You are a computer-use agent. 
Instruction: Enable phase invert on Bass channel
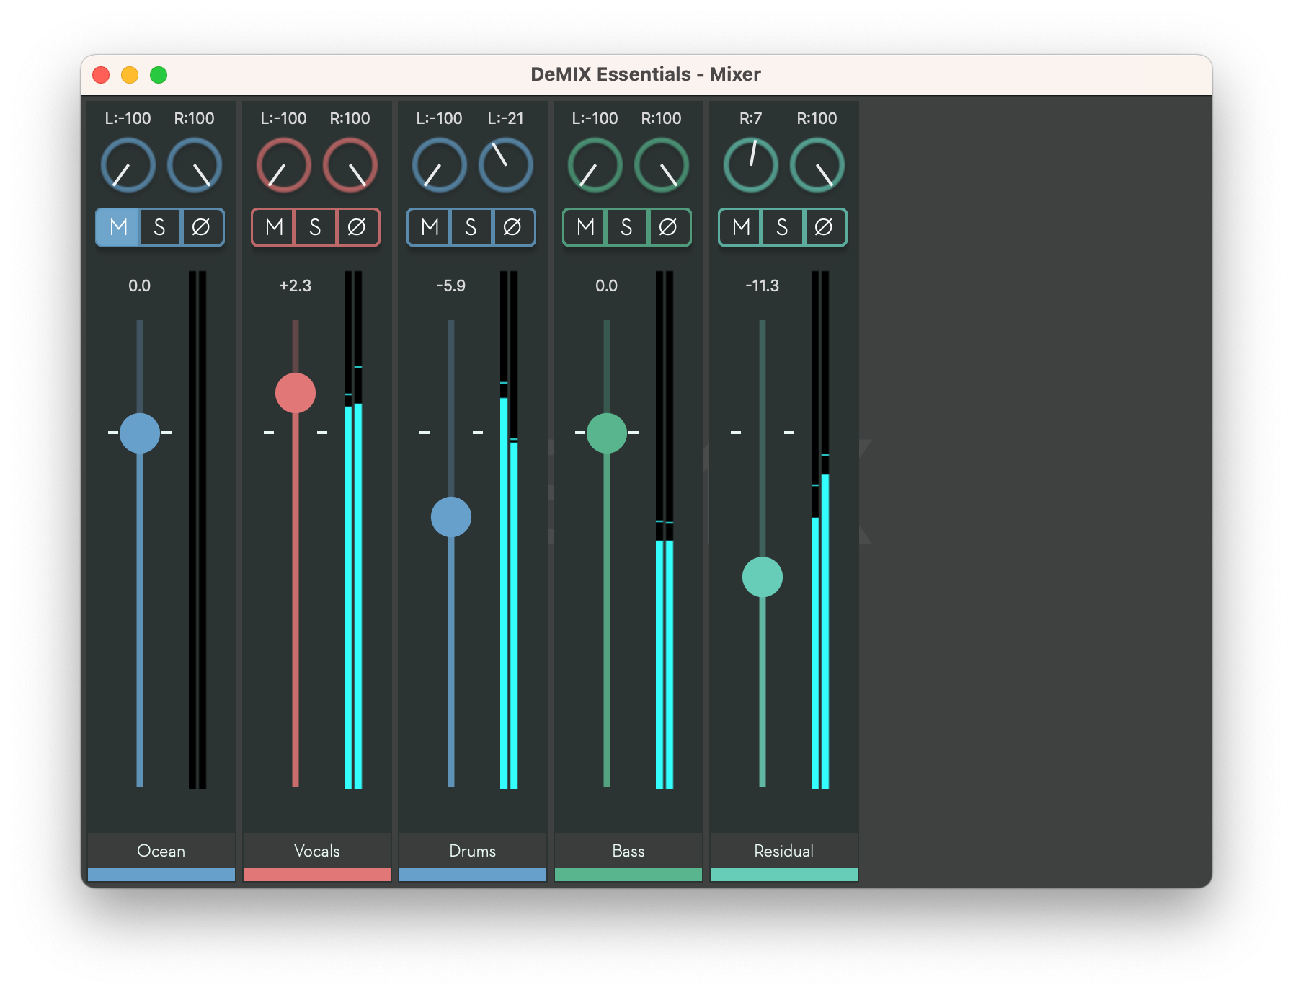[x=668, y=227]
